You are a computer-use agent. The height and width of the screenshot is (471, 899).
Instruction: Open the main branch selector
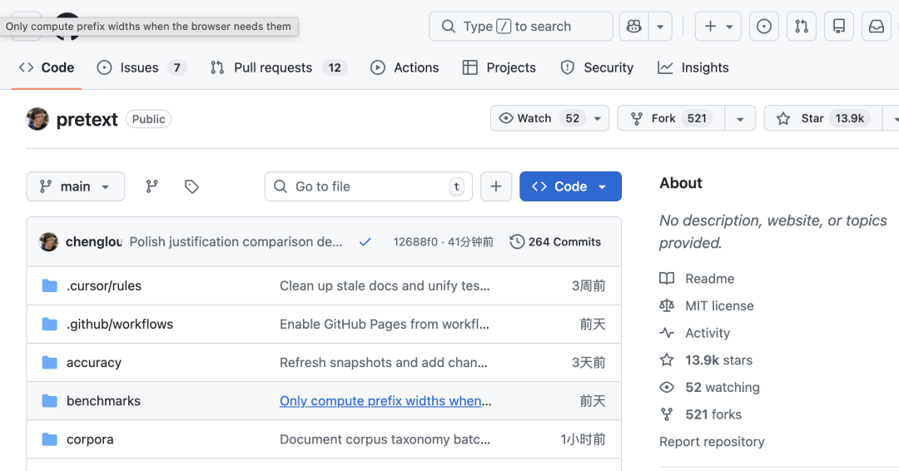click(75, 186)
